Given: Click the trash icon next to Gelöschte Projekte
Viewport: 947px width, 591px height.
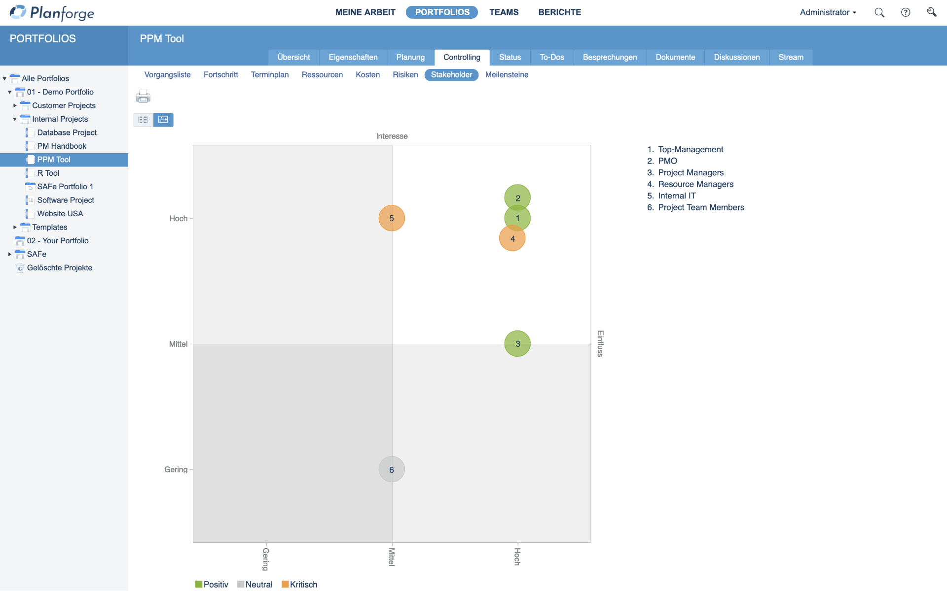Looking at the screenshot, I should coord(20,268).
